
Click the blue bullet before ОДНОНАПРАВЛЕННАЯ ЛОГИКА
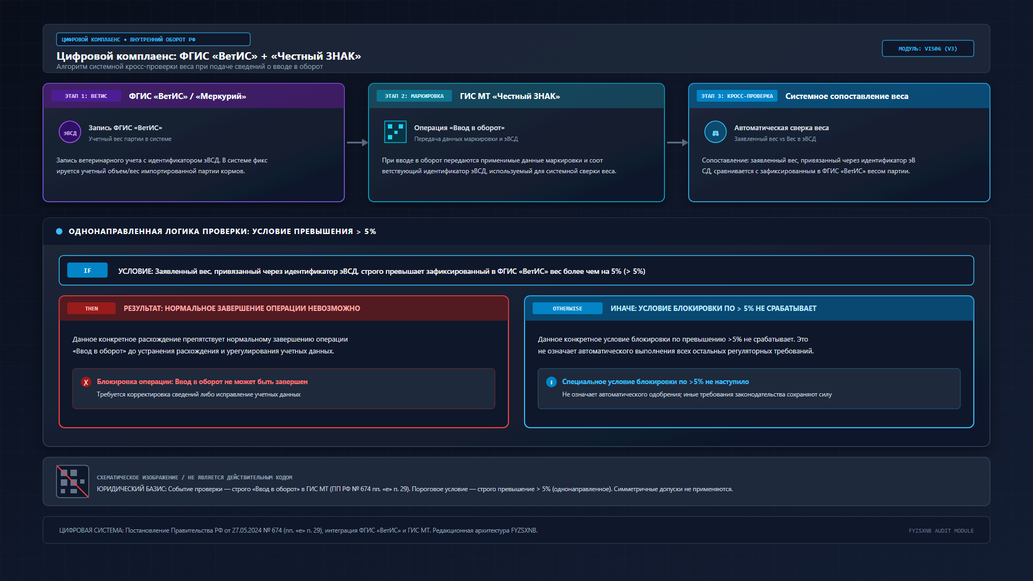59,231
